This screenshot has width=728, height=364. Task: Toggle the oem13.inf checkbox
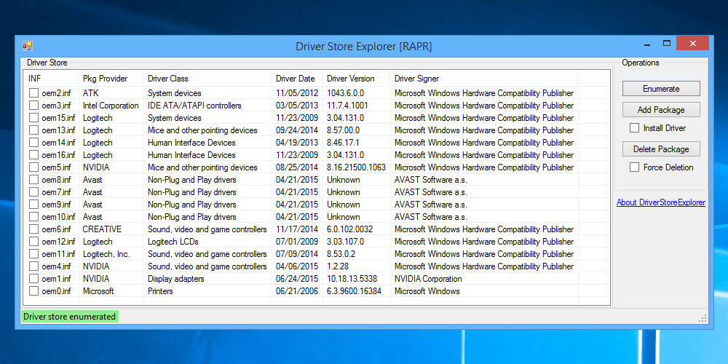[34, 130]
